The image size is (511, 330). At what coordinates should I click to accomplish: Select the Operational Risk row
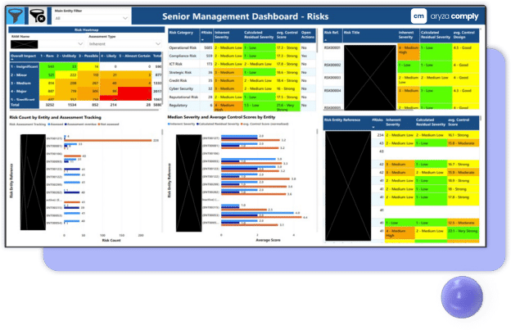tap(242, 47)
